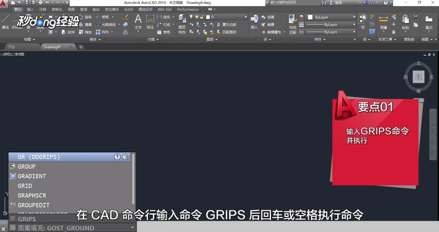439x232 pixels.
Task: Click 编辑属性 edit attributes button
Action: click(x=271, y=32)
